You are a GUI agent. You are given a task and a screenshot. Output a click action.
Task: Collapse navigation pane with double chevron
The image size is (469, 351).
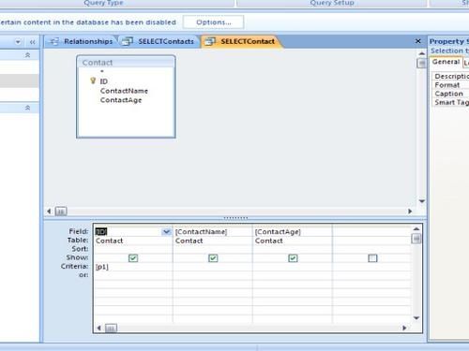pyautogui.click(x=32, y=42)
